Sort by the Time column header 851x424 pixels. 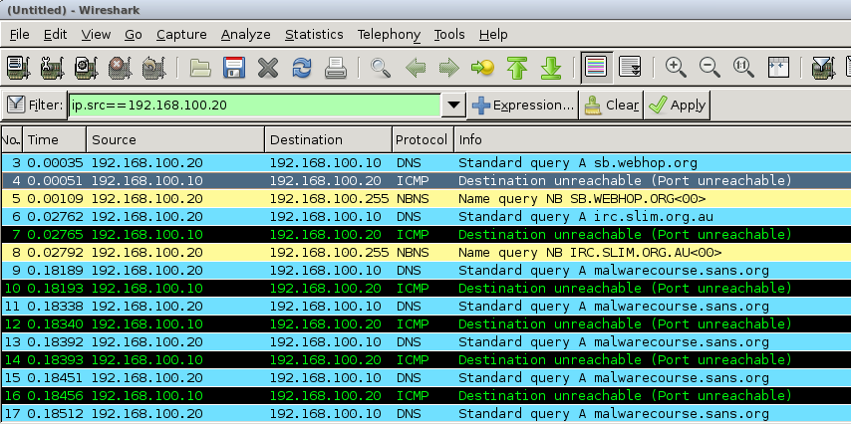pos(54,140)
